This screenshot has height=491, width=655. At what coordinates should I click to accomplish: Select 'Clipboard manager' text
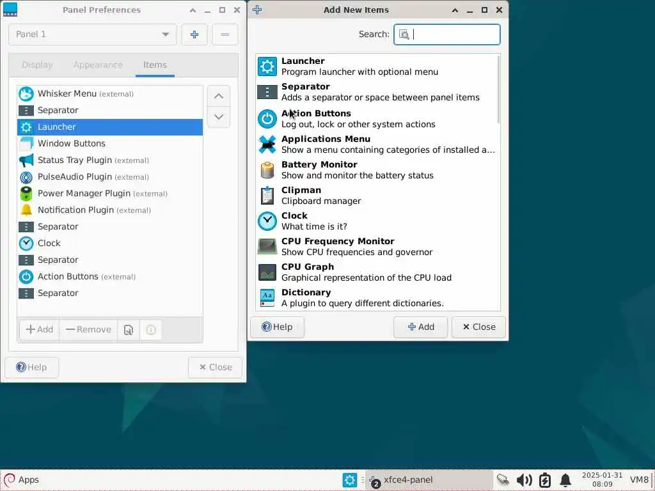[321, 201]
